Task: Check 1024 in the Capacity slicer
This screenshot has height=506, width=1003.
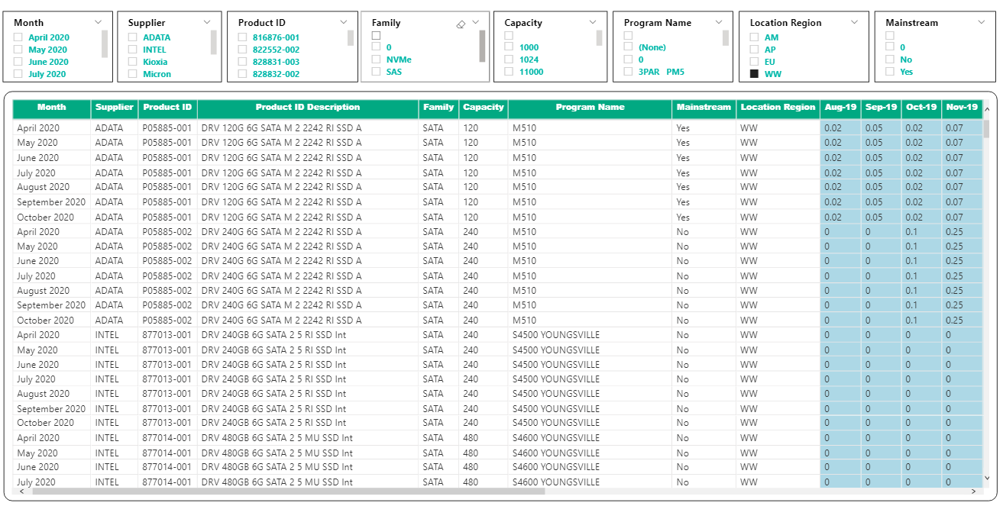Action: (509, 60)
